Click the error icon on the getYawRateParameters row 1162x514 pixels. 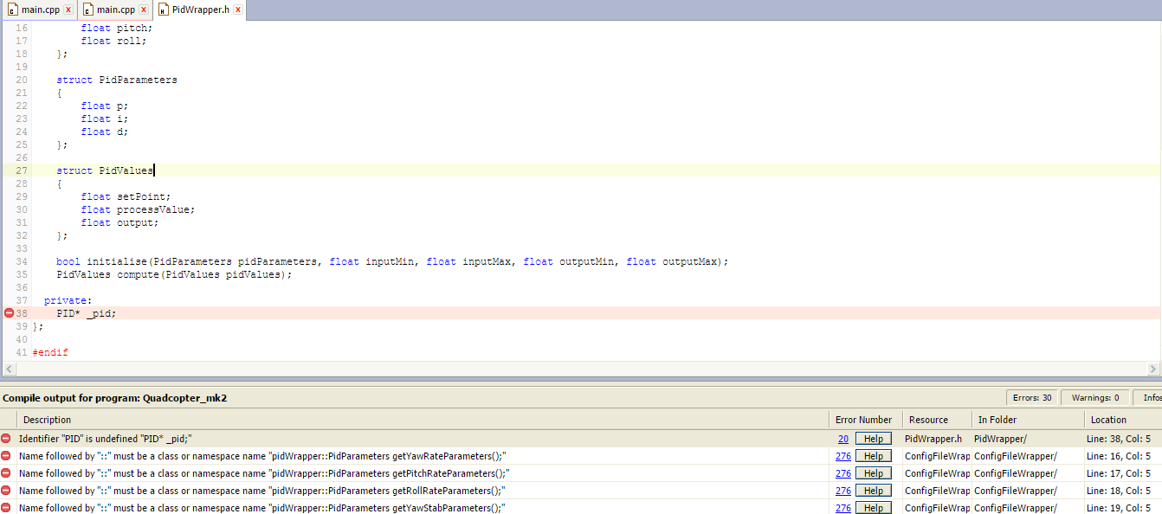(7, 456)
